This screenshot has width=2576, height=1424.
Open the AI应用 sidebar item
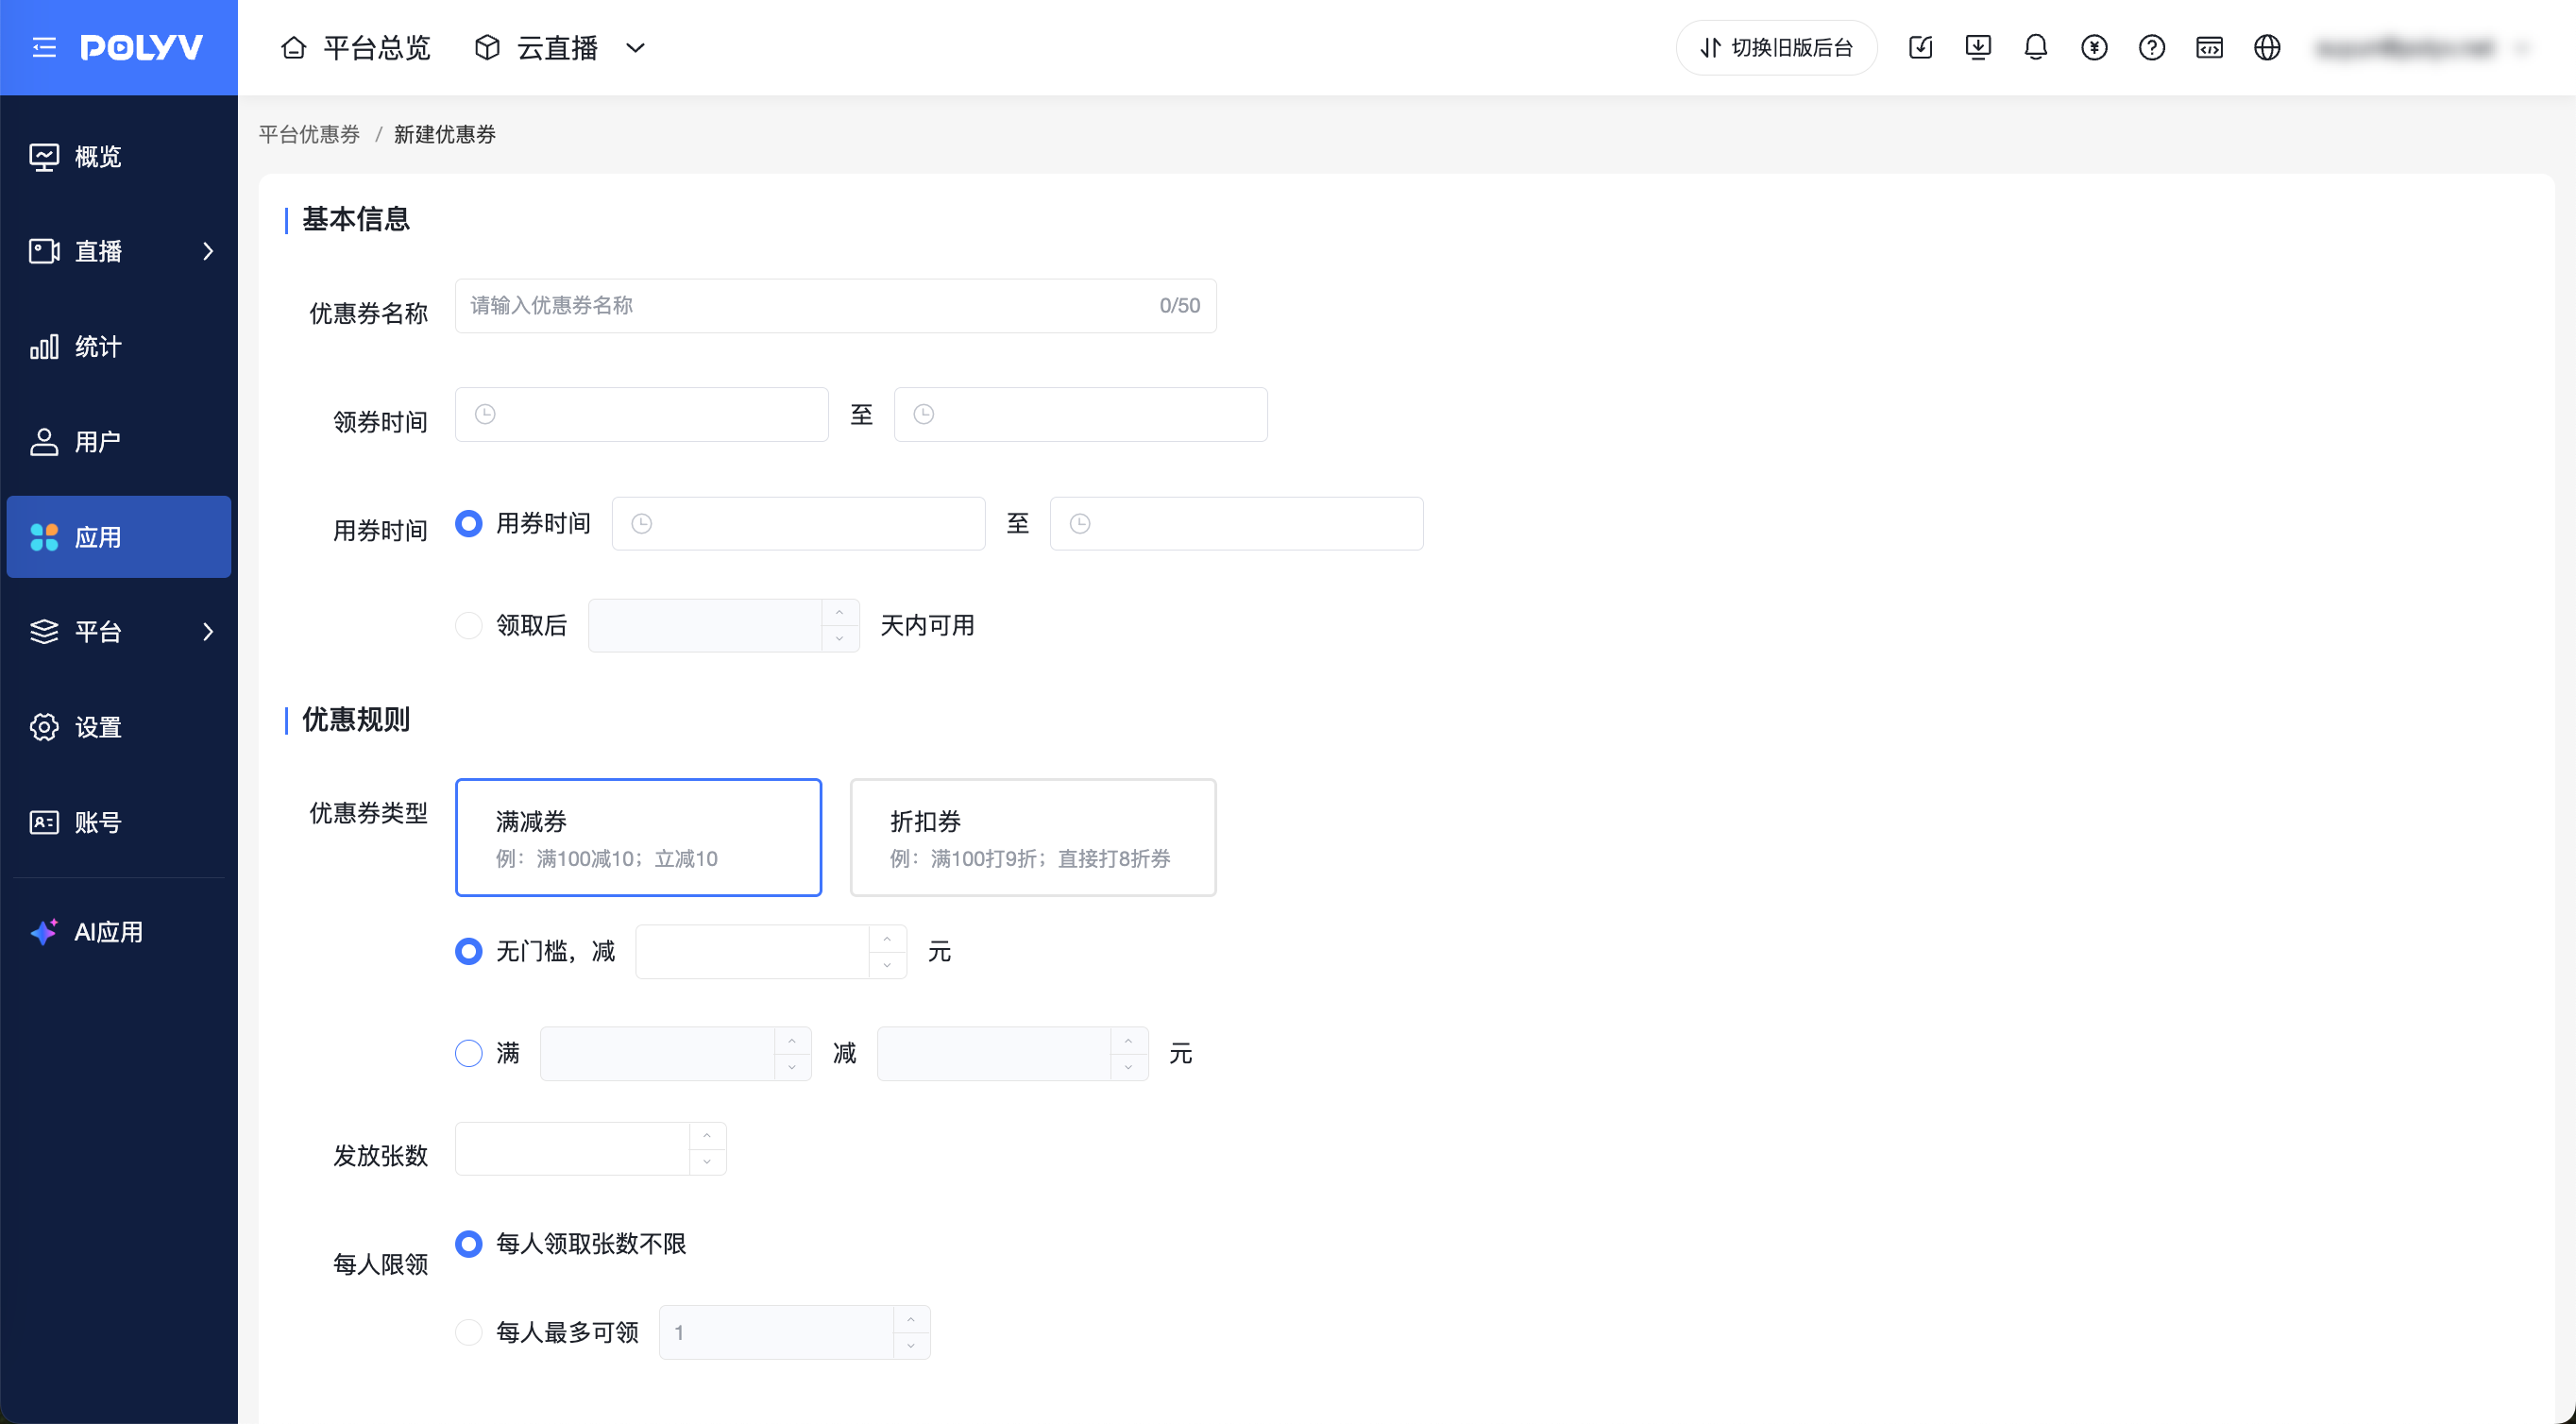pyautogui.click(x=119, y=932)
